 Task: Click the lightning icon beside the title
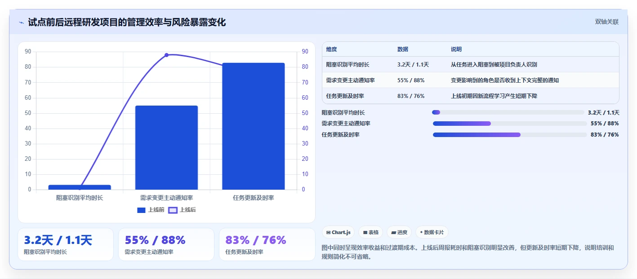(22, 22)
